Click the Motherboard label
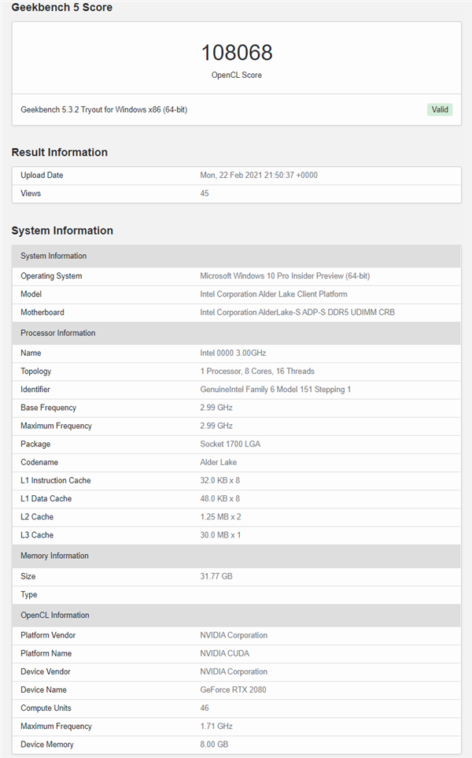This screenshot has width=472, height=758. pos(42,312)
